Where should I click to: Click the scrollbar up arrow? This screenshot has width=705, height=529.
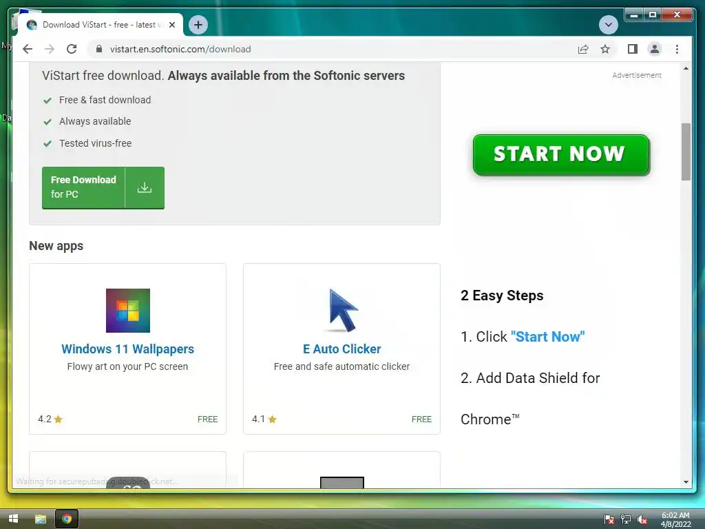[x=686, y=69]
